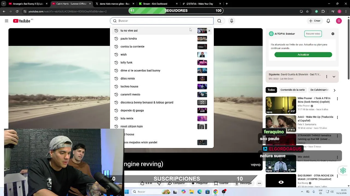The height and width of the screenshot is (196, 350).
Task: Click the magnifier search button
Action: 219,21
